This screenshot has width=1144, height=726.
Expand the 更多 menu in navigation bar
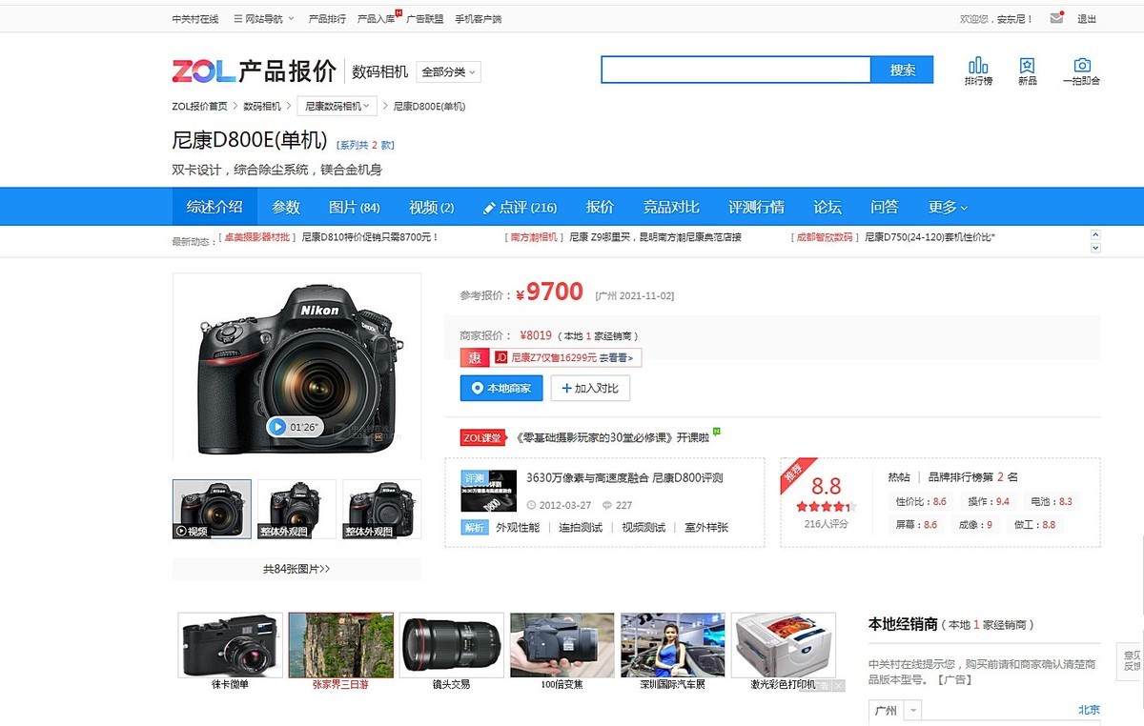coord(948,207)
